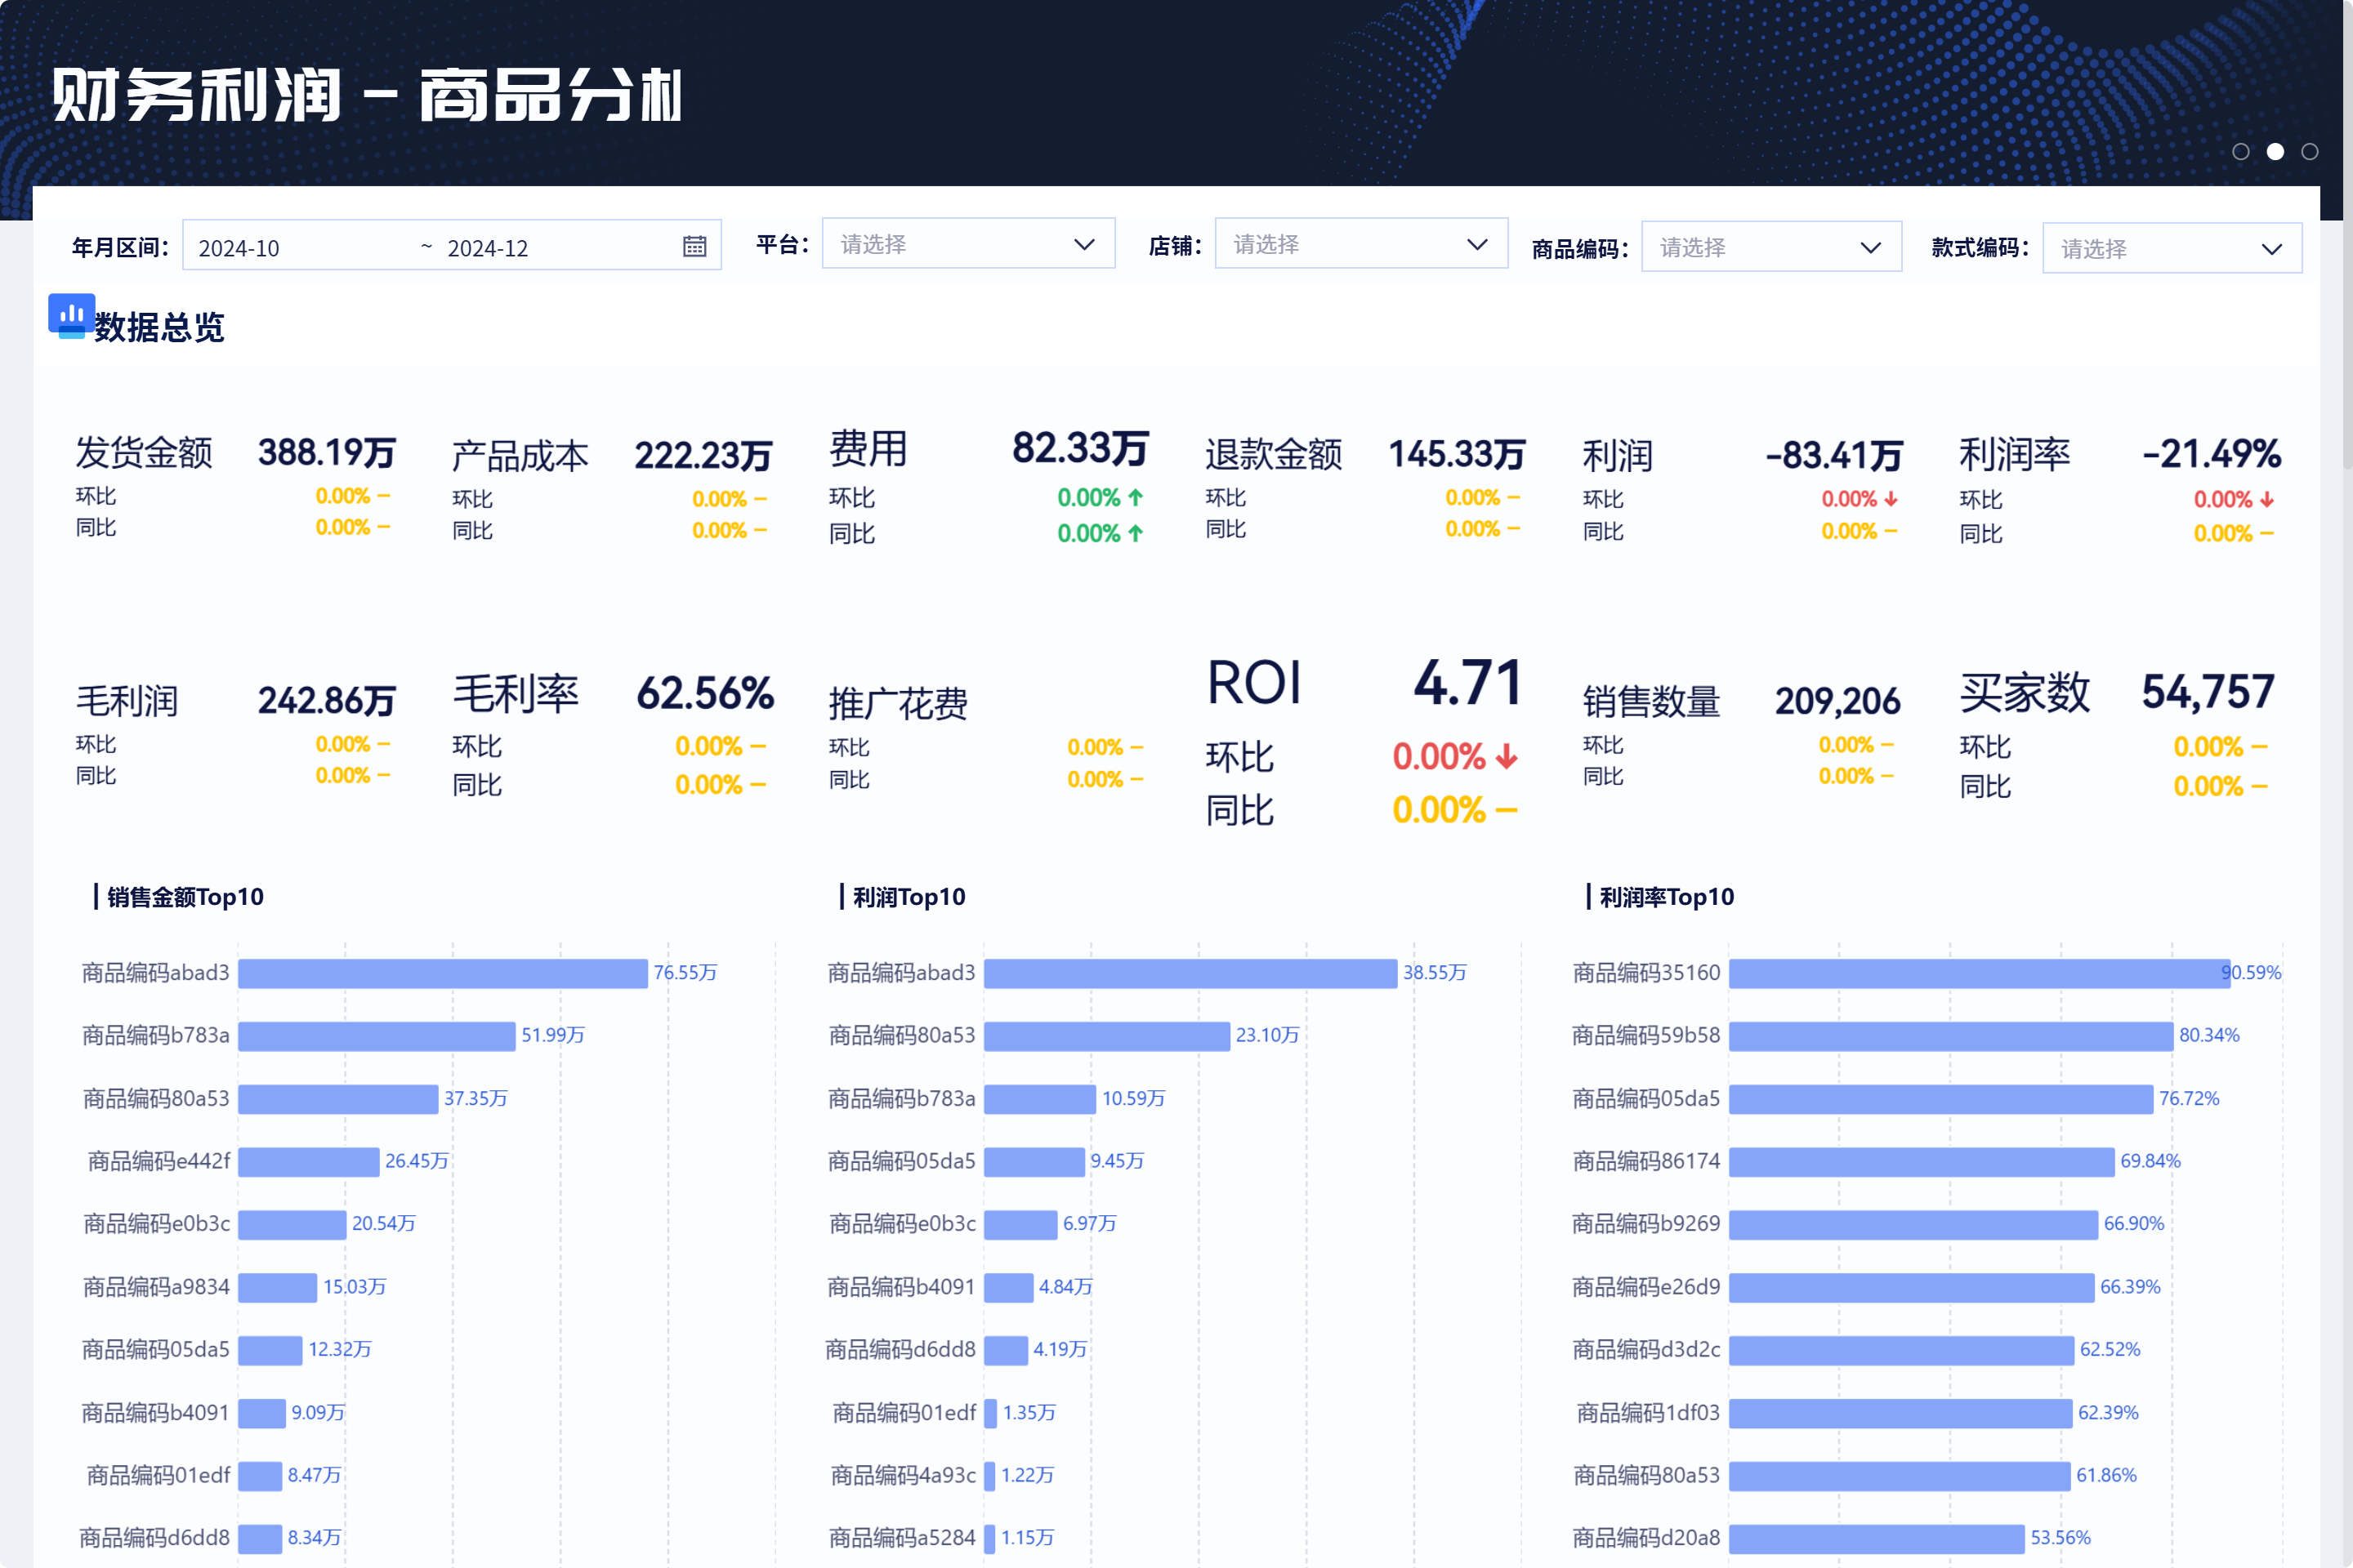The height and width of the screenshot is (1568, 2353).
Task: Click label 商品编码1df03 in the margin chart
Action: tap(1648, 1413)
